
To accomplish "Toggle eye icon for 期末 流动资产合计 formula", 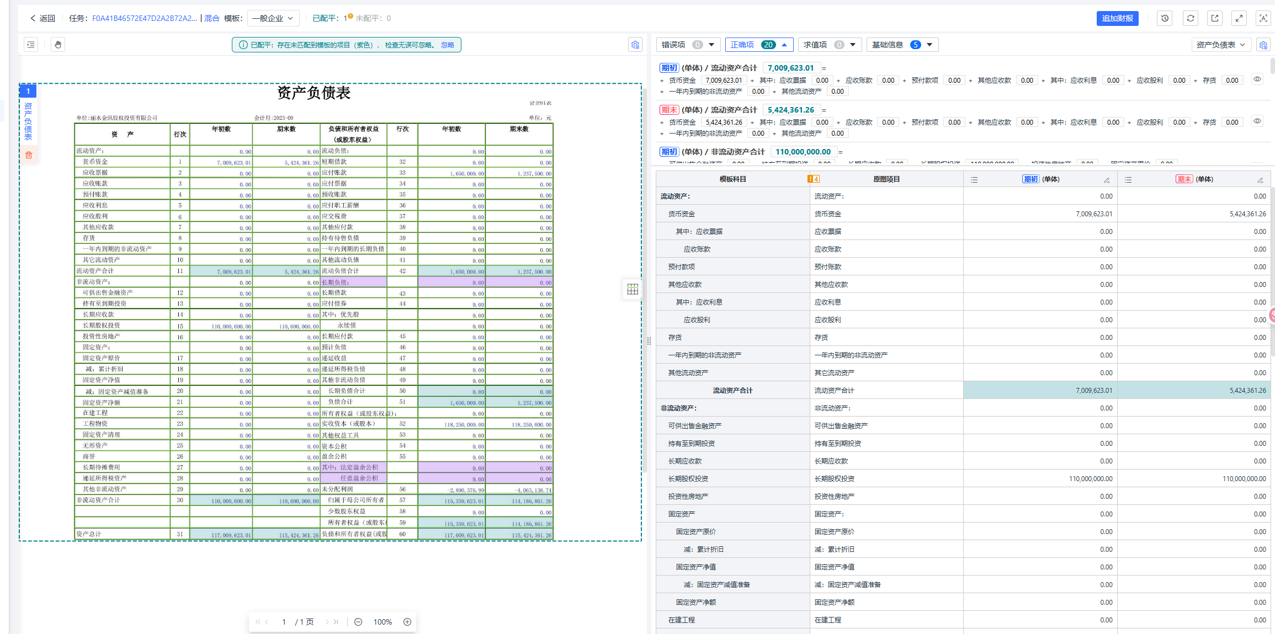I will 1257,121.
